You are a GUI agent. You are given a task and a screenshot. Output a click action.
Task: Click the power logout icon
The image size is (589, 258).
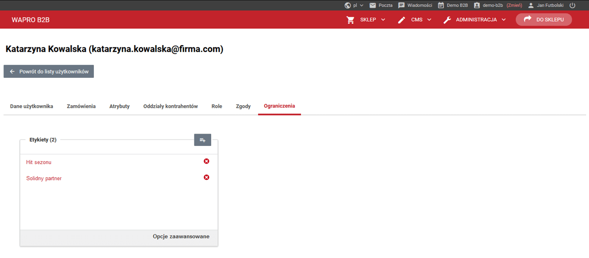tap(572, 5)
